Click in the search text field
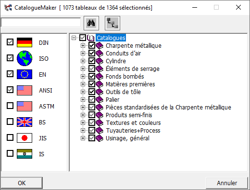Image resolution: width=250 pixels, height=190 pixels. [x=41, y=23]
